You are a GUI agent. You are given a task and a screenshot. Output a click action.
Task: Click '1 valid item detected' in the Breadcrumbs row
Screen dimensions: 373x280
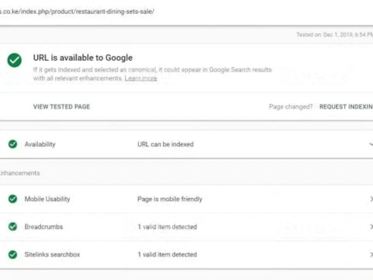[x=167, y=227]
